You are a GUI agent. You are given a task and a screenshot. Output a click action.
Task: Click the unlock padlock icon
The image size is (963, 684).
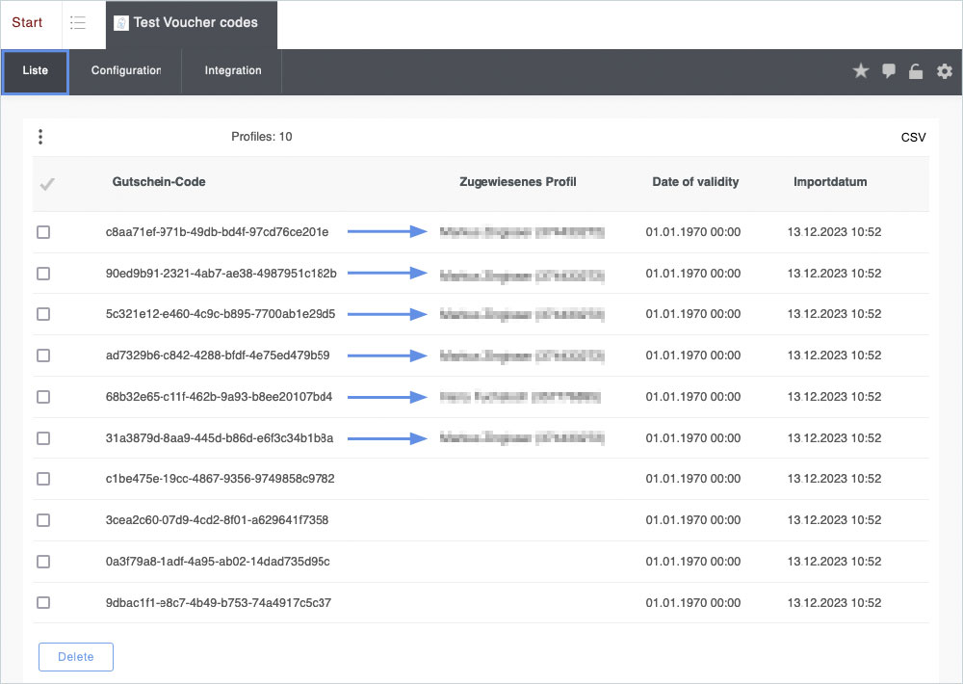[916, 71]
